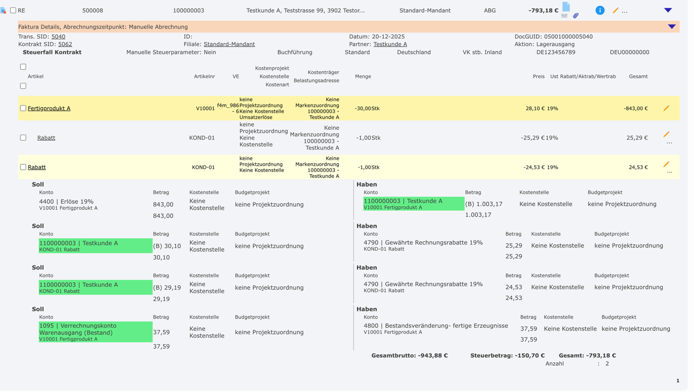Viewport: 694px width, 392px height.
Task: Open the three-dot menu in invoice header row
Action: point(624,11)
